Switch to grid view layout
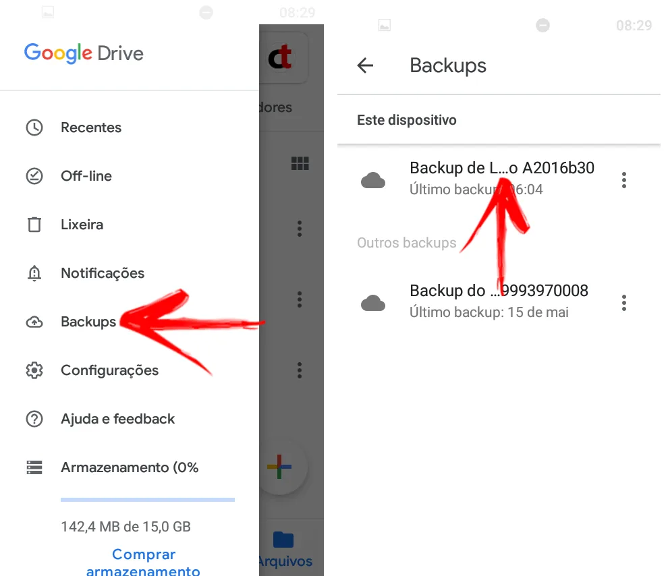 point(300,163)
